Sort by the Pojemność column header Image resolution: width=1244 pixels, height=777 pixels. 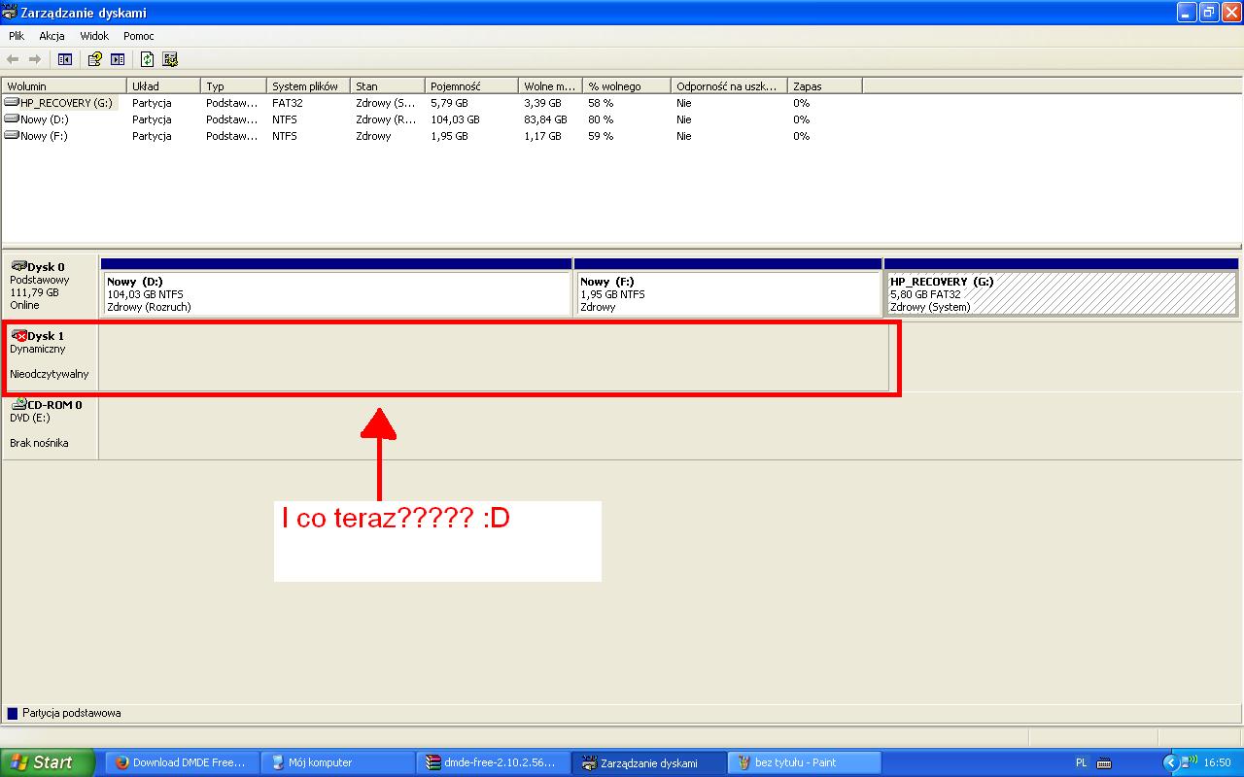(x=471, y=86)
